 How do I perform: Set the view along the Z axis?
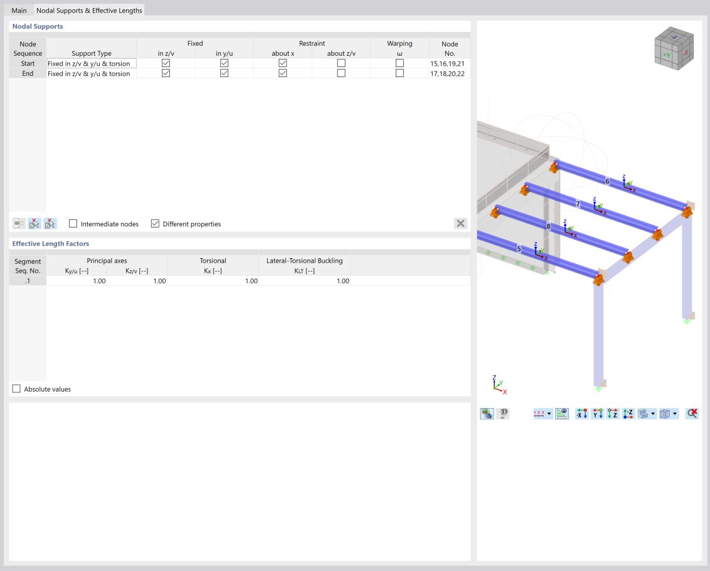pos(613,413)
